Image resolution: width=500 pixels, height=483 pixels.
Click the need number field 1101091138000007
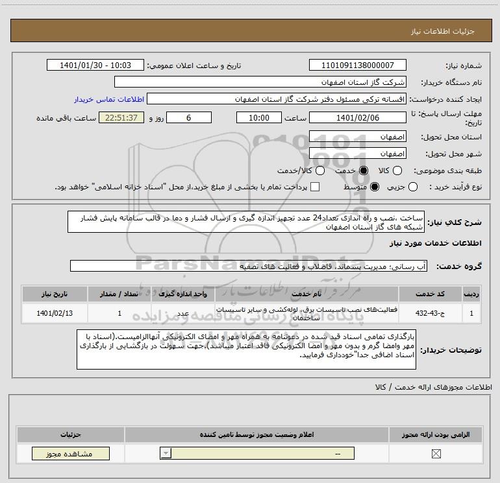tap(357, 65)
